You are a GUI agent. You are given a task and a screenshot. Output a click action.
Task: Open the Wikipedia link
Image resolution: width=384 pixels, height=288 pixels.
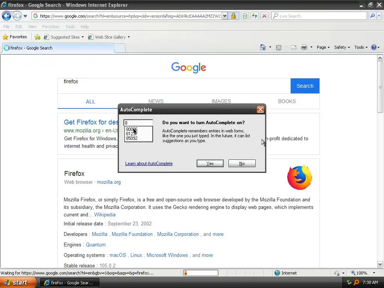click(x=105, y=214)
